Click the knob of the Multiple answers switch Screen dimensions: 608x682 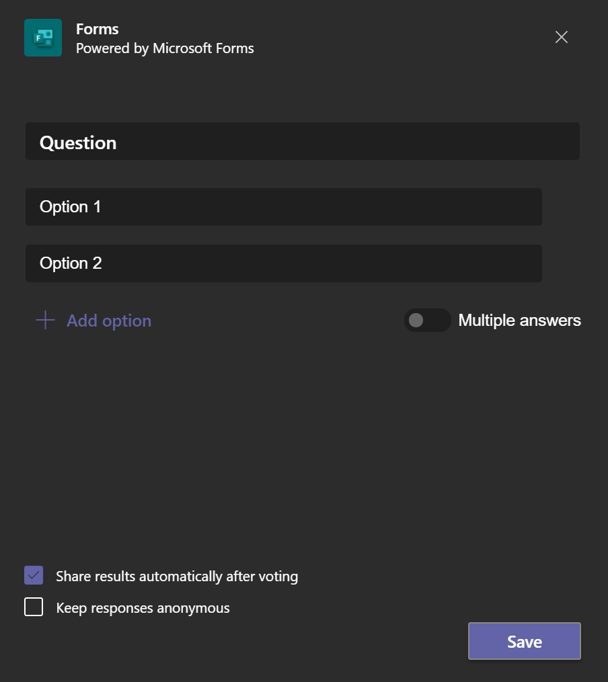click(416, 321)
